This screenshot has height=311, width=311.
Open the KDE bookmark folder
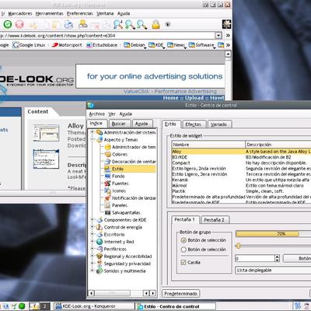point(156,45)
